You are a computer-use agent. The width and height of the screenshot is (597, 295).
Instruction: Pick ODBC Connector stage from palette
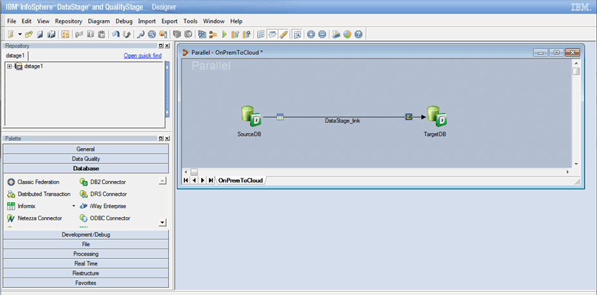point(105,218)
